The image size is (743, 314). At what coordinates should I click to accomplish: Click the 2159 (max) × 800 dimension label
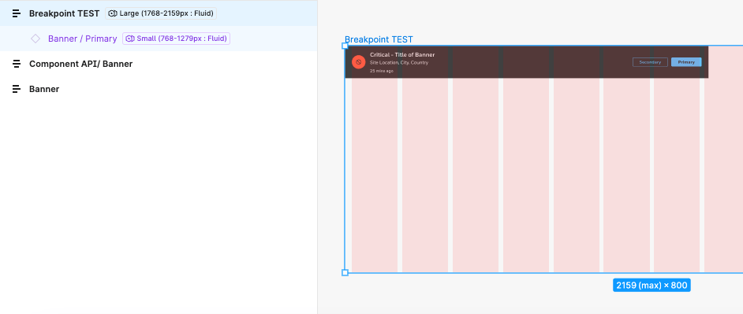click(652, 285)
